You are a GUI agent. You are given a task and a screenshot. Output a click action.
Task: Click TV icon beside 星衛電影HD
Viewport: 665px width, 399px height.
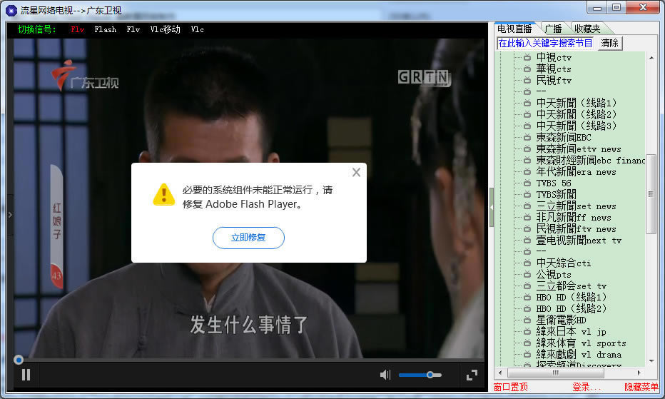(527, 320)
